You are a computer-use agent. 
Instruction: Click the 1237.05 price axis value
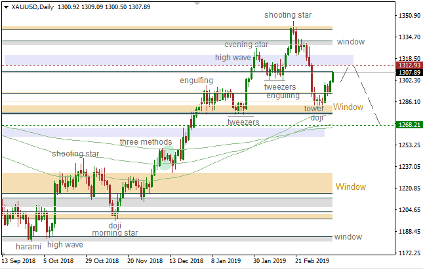click(x=409, y=167)
